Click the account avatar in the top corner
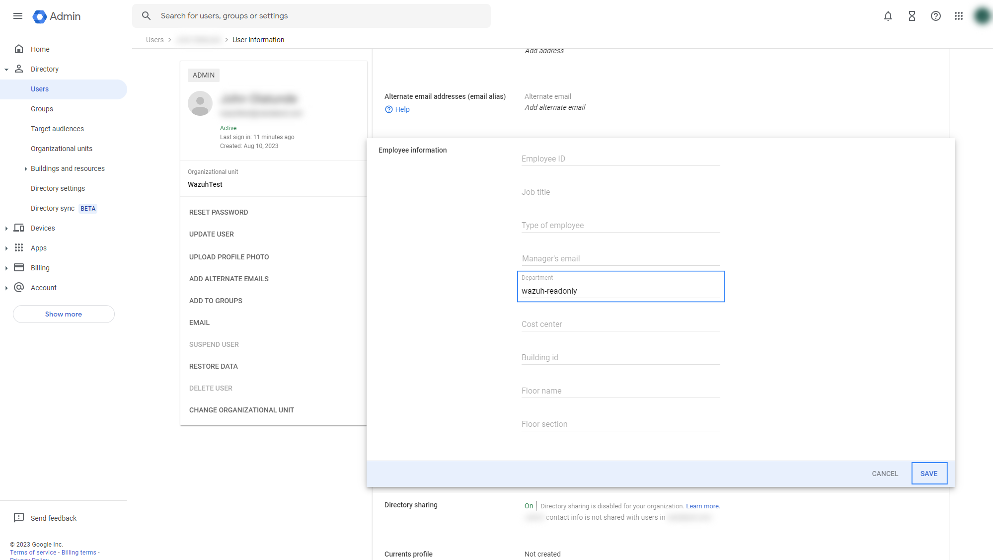This screenshot has height=560, width=993. pyautogui.click(x=982, y=16)
